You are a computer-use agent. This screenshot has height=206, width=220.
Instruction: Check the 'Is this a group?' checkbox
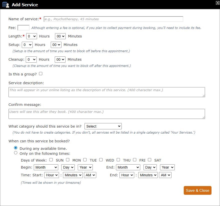point(41,74)
